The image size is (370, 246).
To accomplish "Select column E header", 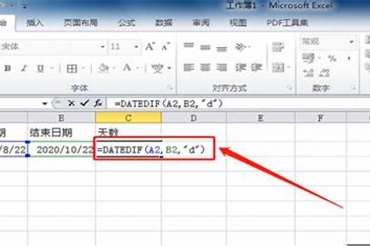I will [260, 118].
